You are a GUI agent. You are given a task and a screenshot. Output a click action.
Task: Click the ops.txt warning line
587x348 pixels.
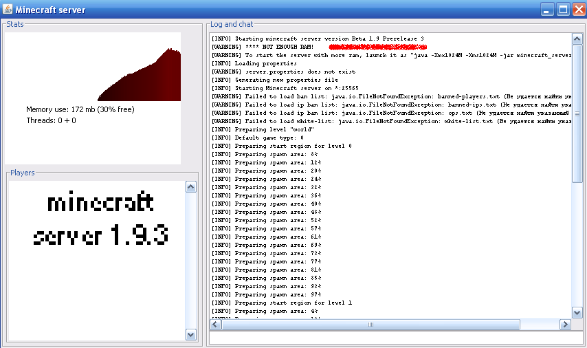click(391, 113)
